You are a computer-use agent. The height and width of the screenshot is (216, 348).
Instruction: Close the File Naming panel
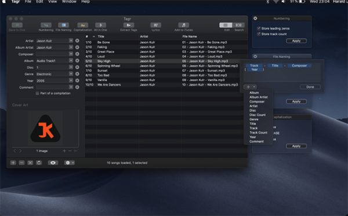[x=255, y=57]
